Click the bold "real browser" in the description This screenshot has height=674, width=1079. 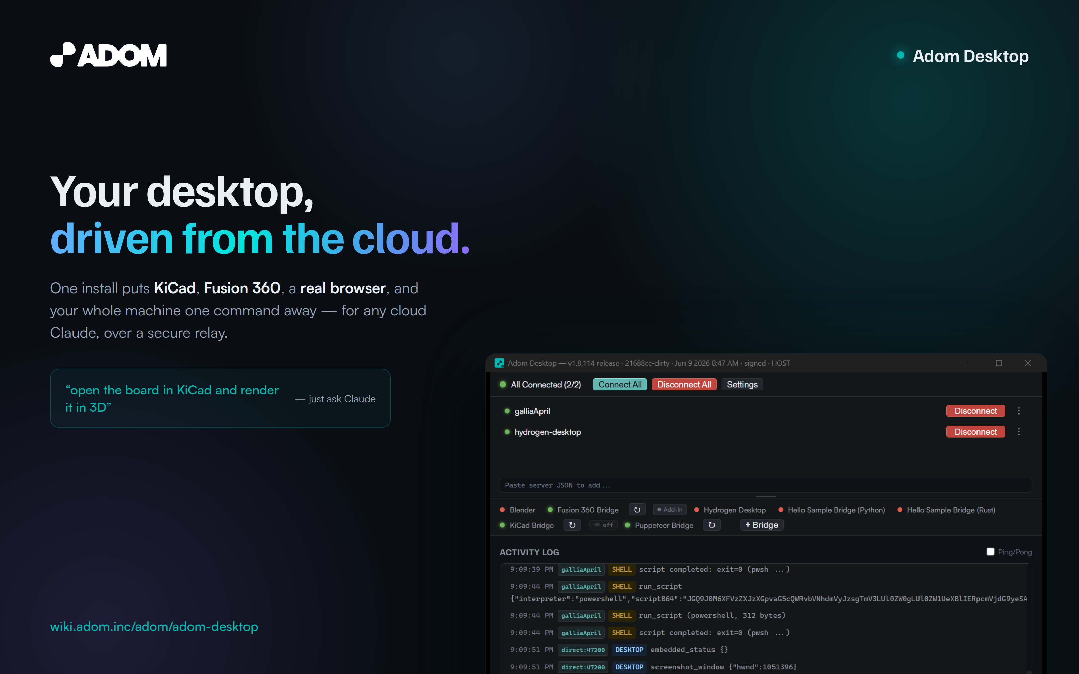[343, 288]
